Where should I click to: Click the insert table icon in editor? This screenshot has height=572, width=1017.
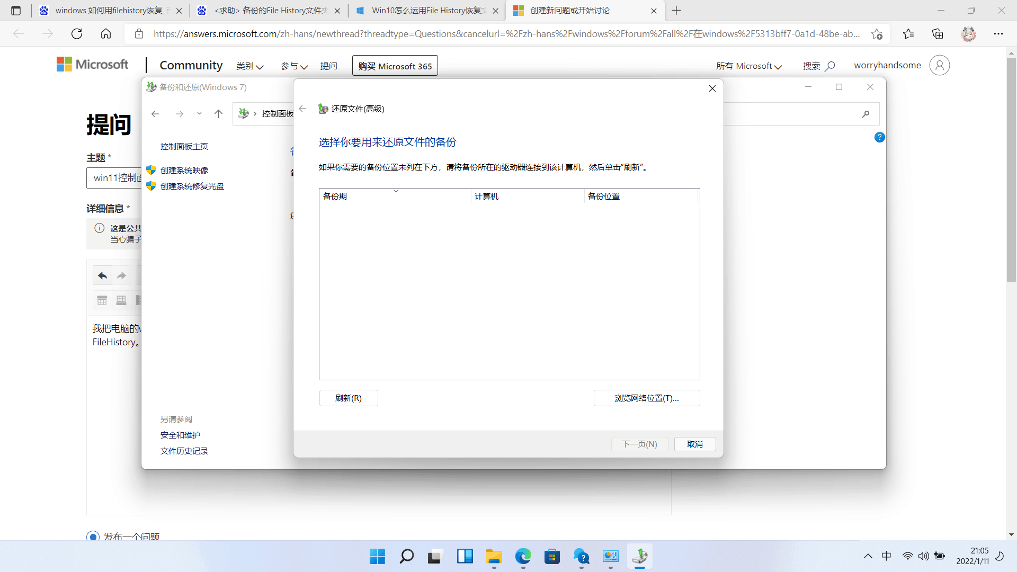pyautogui.click(x=102, y=300)
